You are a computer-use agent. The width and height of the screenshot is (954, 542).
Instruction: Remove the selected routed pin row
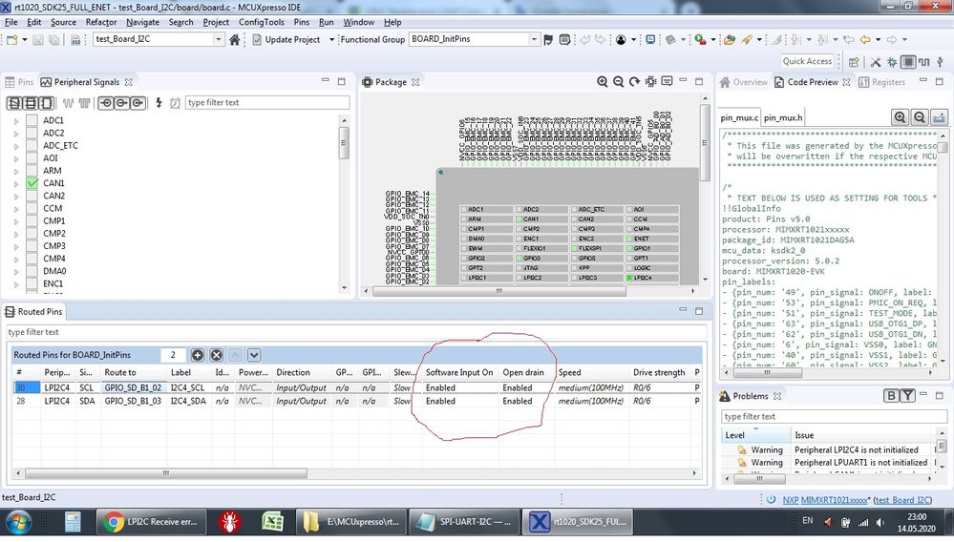click(x=216, y=355)
